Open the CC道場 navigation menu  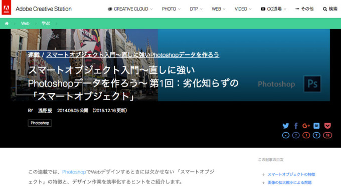[274, 9]
